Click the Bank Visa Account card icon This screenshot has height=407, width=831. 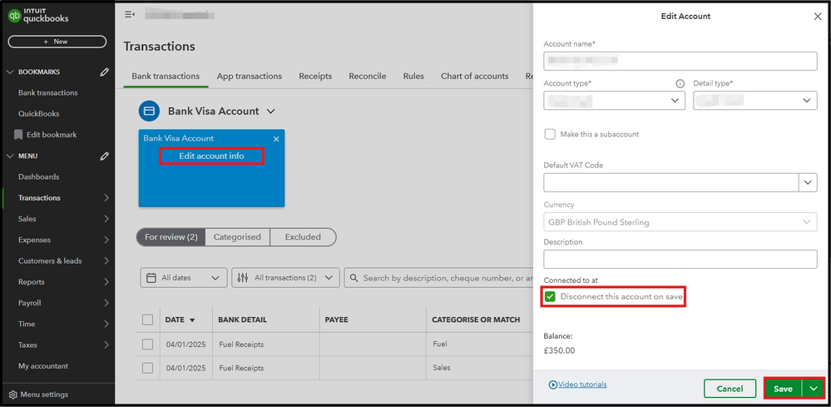[x=149, y=112]
